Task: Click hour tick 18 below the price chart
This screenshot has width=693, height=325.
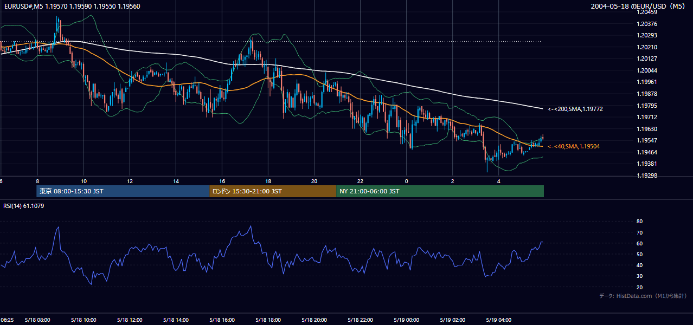Action: [268, 181]
